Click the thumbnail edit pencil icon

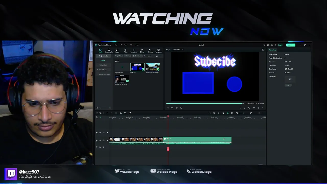point(290,79)
